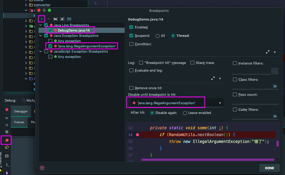Image resolution: width=285 pixels, height=175 pixels.
Task: Enable the Condition checkbox
Action: 131,44
